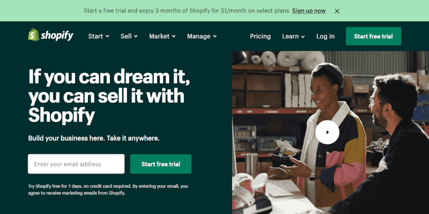This screenshot has width=429, height=214.
Task: Click the 'If you can dream it' headline
Action: pos(109,96)
